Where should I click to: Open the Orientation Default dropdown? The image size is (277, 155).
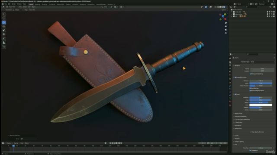point(18,10)
